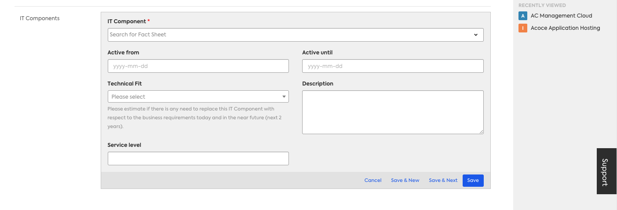The width and height of the screenshot is (617, 210).
Task: Focus the Active until date field
Action: (x=393, y=66)
